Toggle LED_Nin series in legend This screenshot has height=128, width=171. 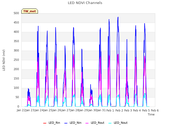73,123
